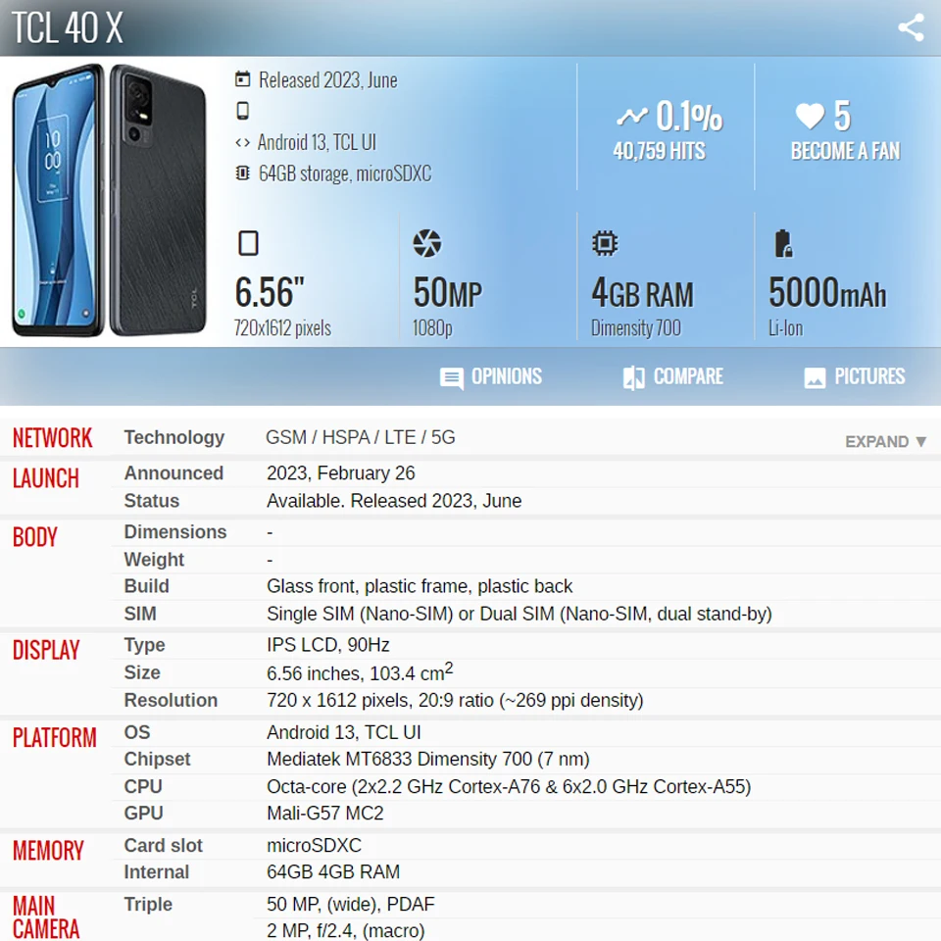Click the battery icon above 5000mAh
Viewport: 941px width, 941px height.
(x=782, y=243)
